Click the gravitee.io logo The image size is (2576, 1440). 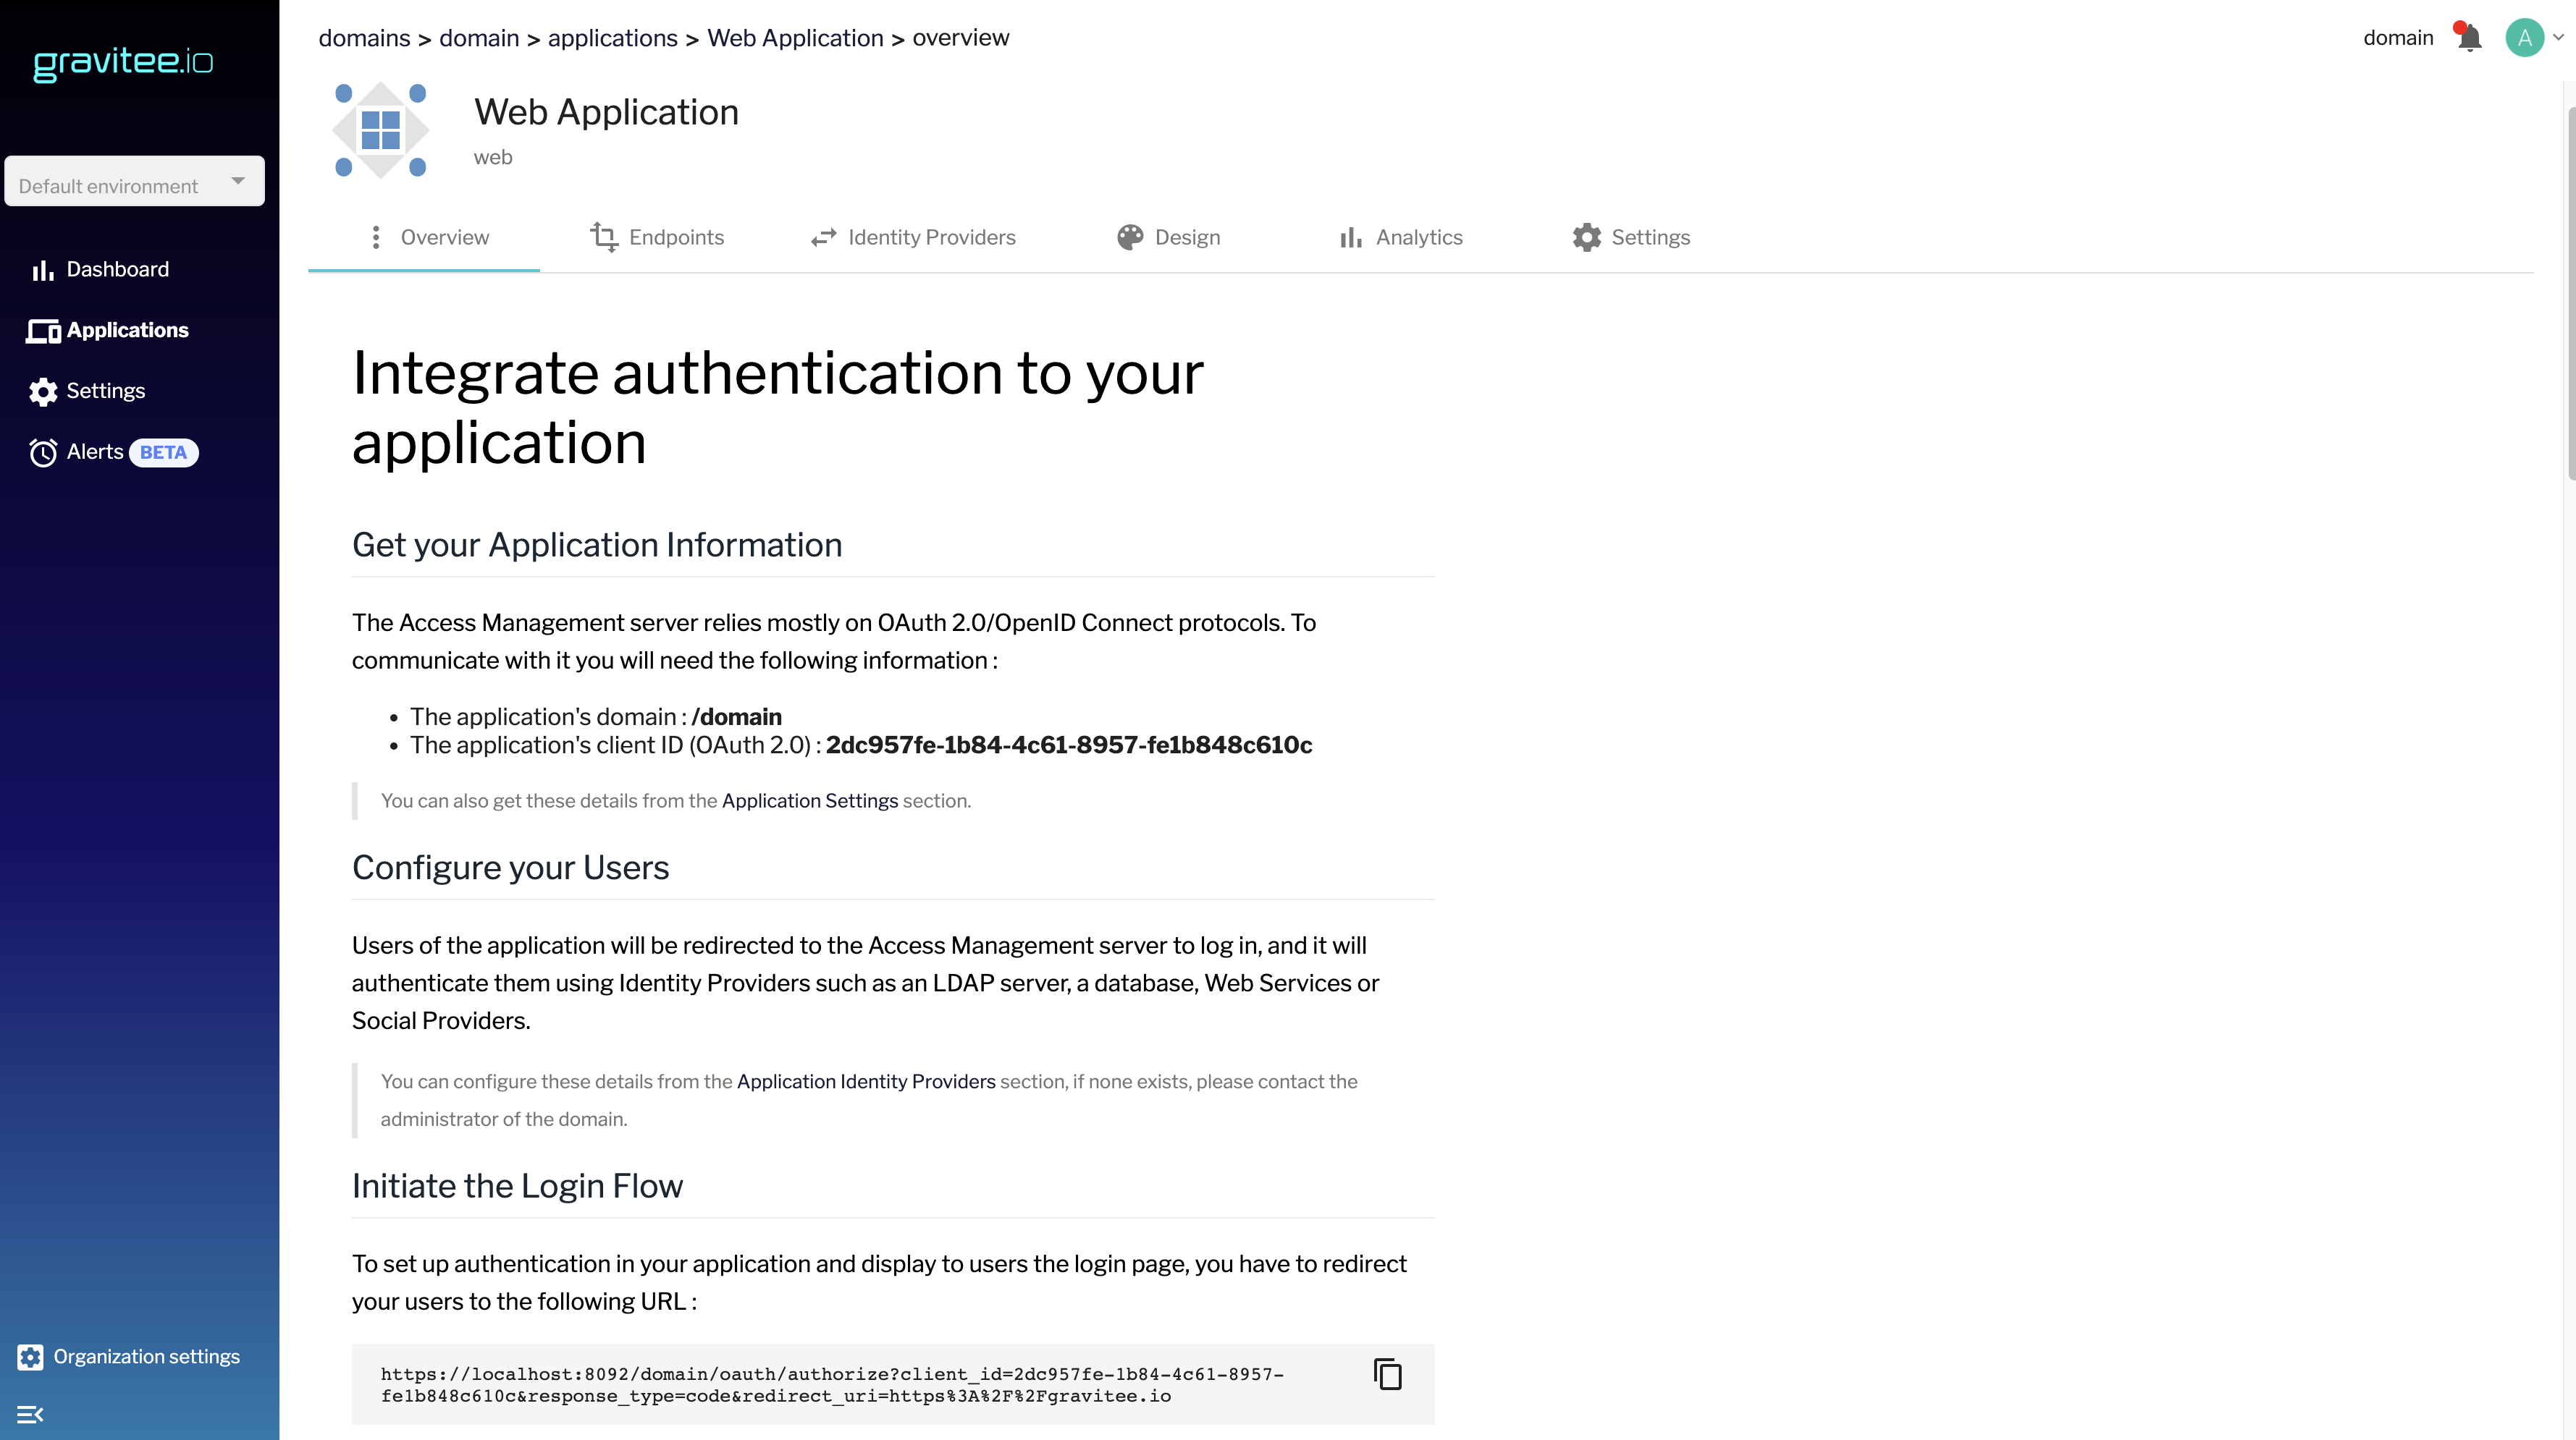point(123,63)
